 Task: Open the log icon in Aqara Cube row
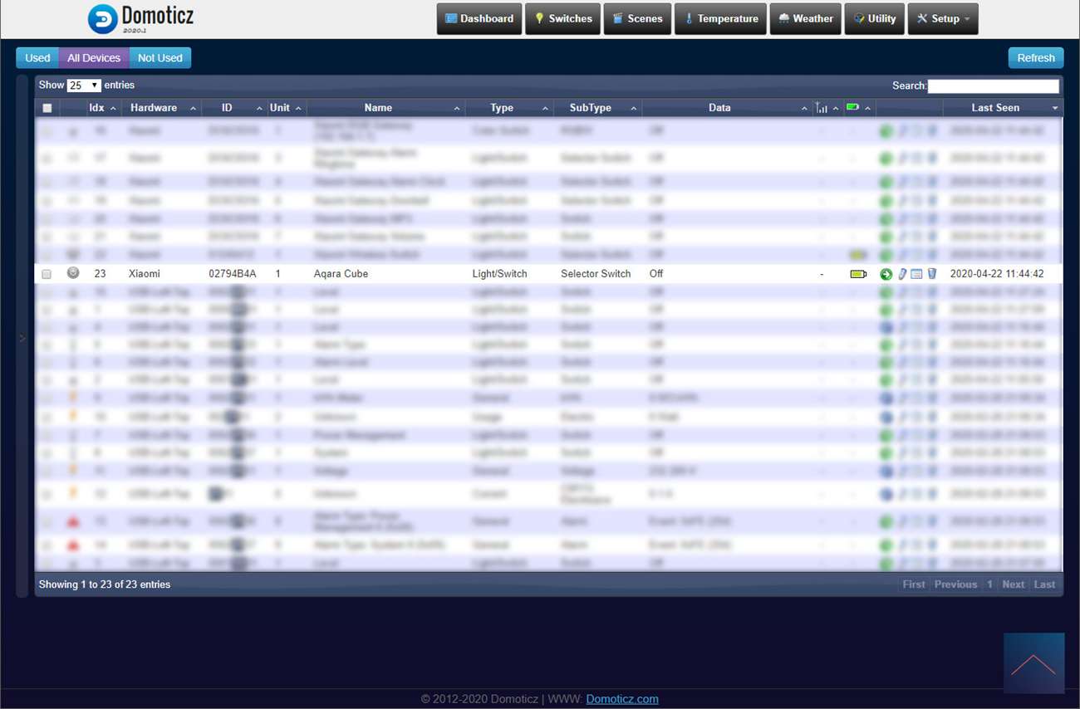coord(916,274)
